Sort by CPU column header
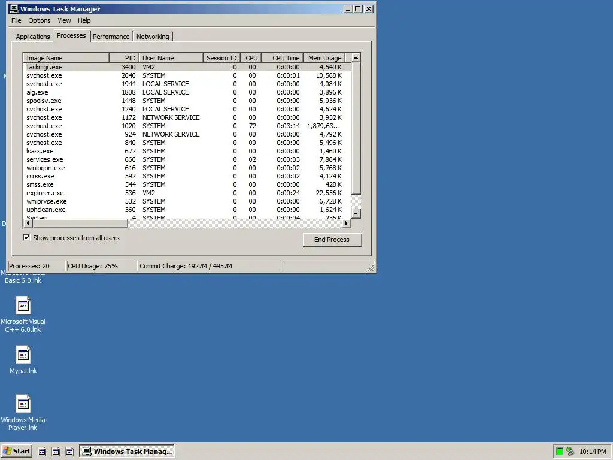Viewport: 613px width, 460px height. click(x=251, y=58)
